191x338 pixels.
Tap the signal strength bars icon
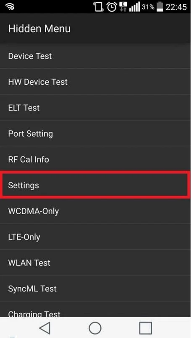(x=135, y=7)
